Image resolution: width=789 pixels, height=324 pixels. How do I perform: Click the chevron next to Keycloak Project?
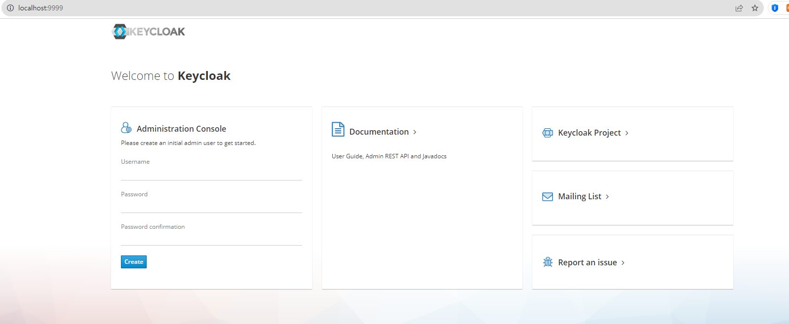tap(627, 133)
